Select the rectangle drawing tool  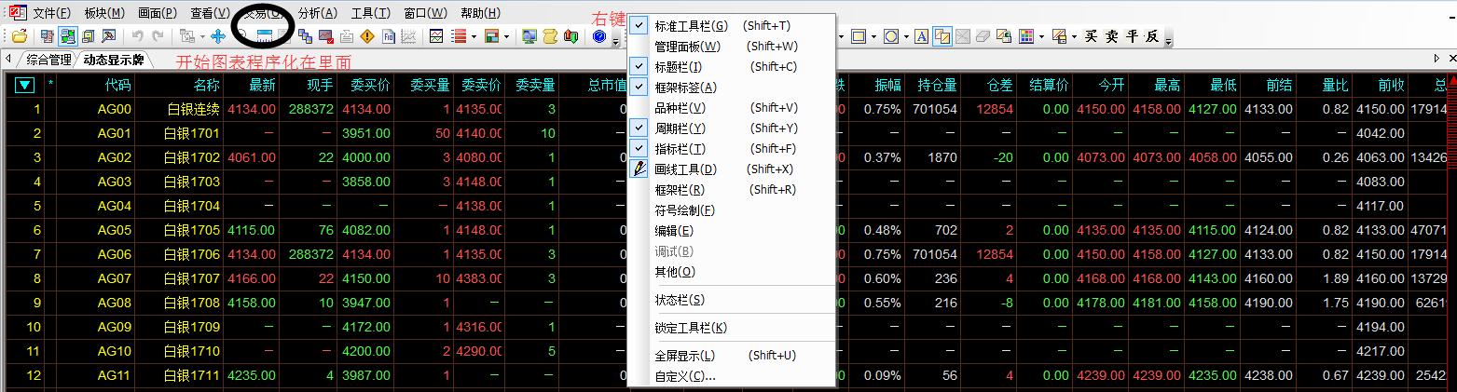coord(859,36)
